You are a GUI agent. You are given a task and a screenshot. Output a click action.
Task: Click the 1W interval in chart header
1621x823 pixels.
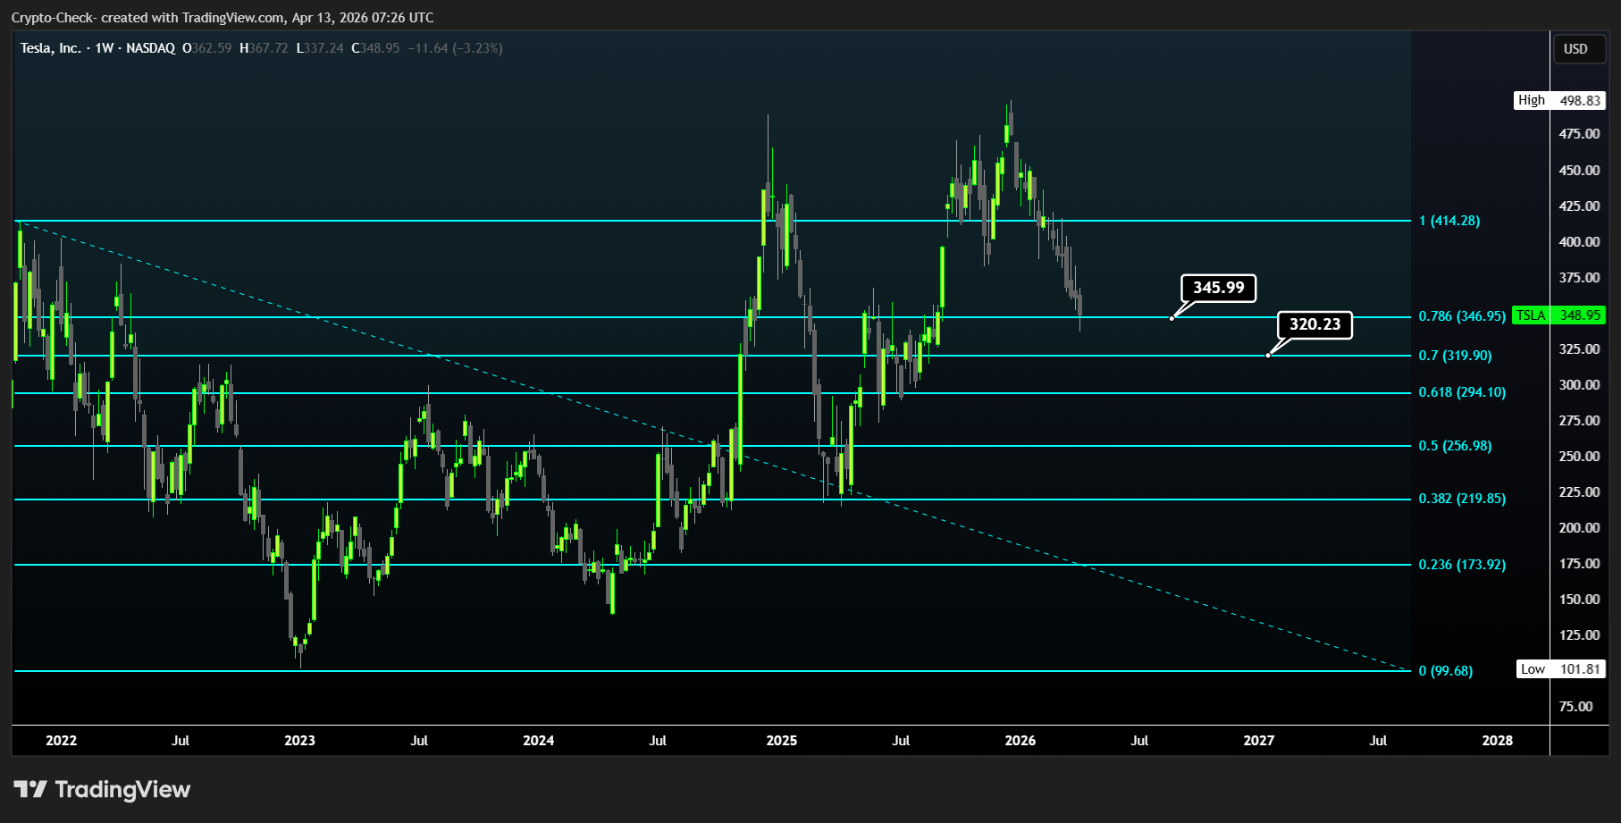click(105, 48)
